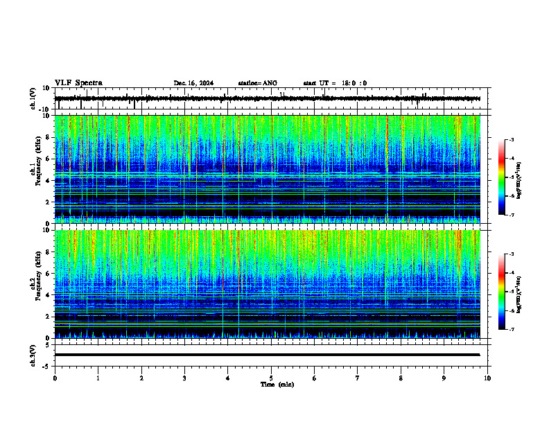This screenshot has height=424, width=549.
Task: Click the "Time (min)" axis label
Action: (277, 385)
